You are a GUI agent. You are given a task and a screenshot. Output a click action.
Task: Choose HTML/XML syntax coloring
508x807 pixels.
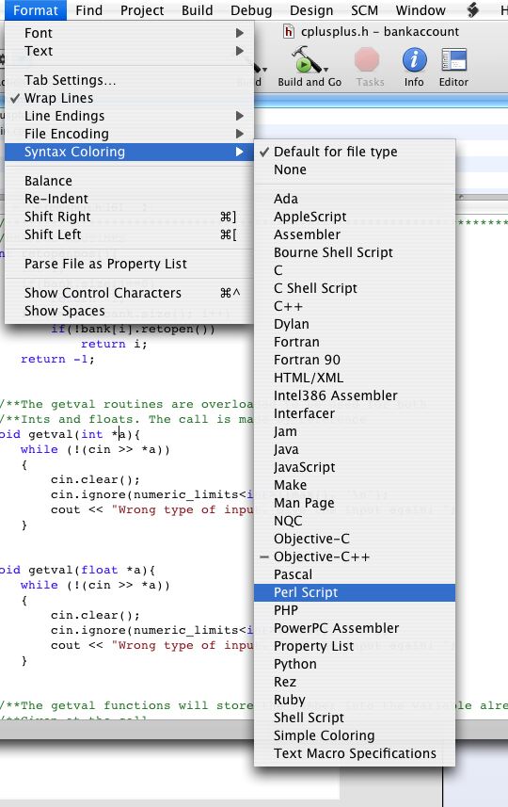355,378
